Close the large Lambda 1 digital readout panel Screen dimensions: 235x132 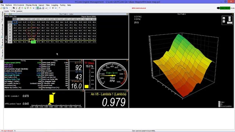[127, 91]
